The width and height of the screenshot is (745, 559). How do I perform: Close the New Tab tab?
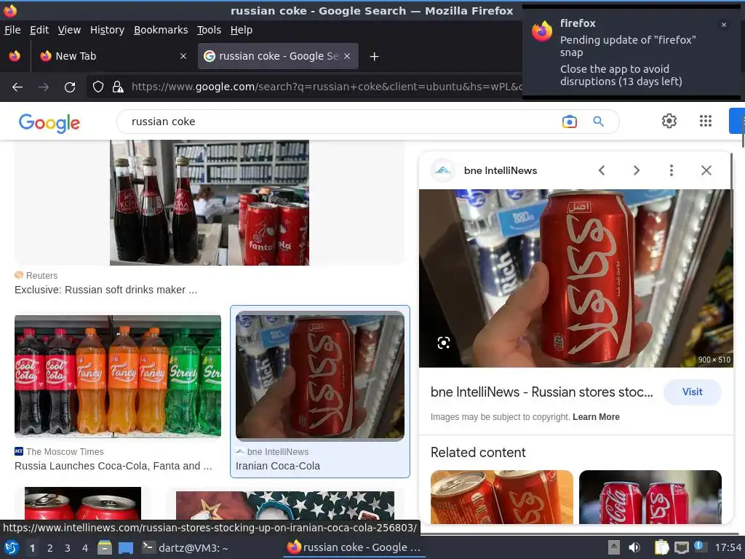coord(183,56)
